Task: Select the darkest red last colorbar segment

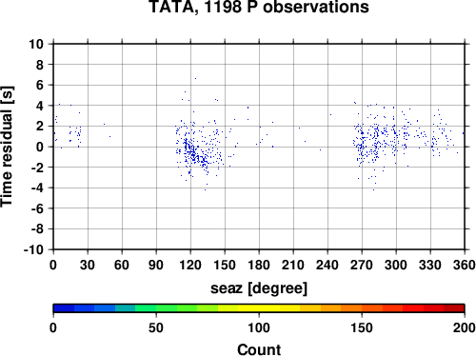Action: tap(454, 308)
